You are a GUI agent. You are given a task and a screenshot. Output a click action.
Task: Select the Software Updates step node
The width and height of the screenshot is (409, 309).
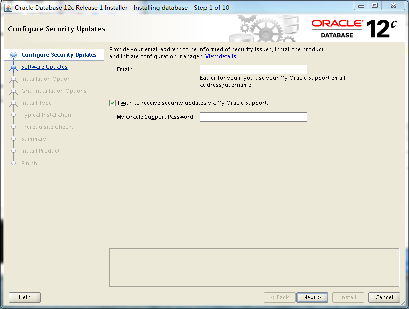pos(44,67)
